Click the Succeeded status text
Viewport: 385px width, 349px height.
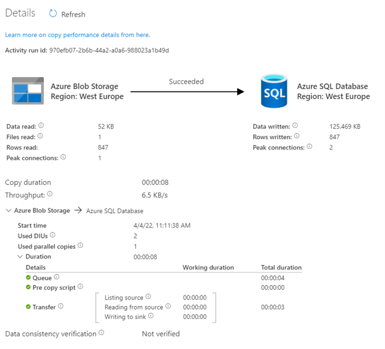187,82
